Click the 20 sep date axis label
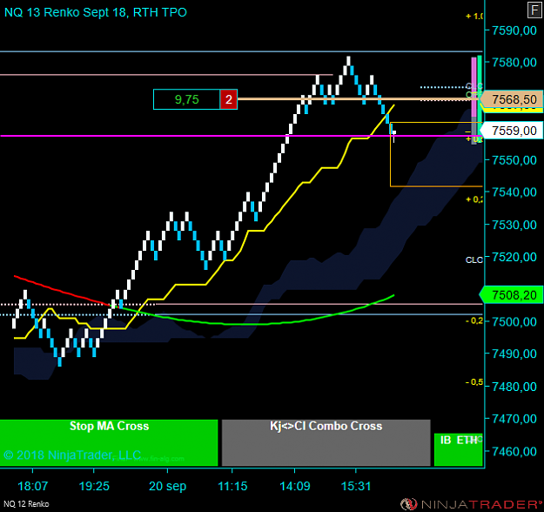544x512 pixels. tap(168, 487)
